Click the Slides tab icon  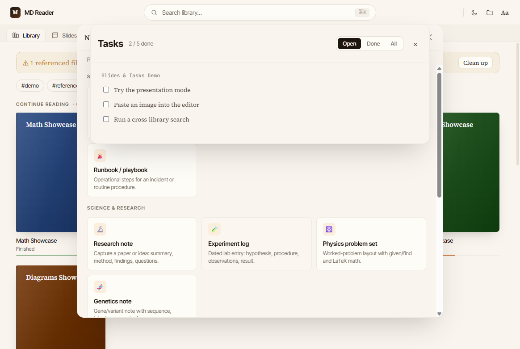click(x=55, y=35)
